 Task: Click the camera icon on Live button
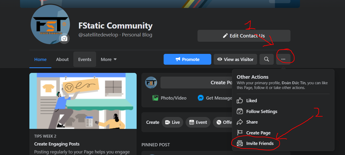(x=167, y=122)
